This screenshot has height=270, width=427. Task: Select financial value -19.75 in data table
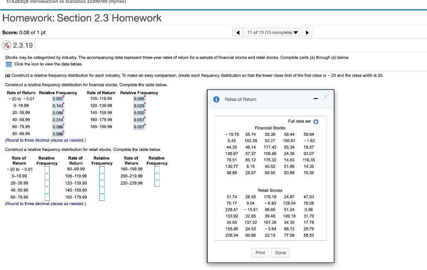coord(232,135)
